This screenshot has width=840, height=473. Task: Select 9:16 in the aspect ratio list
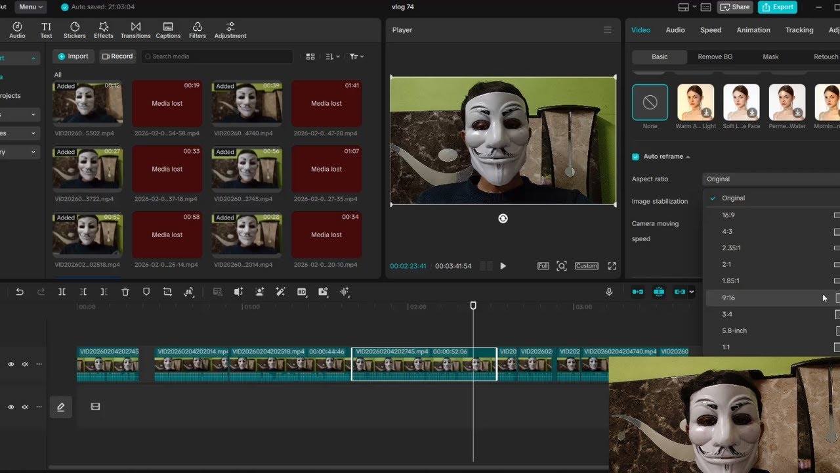point(772,298)
